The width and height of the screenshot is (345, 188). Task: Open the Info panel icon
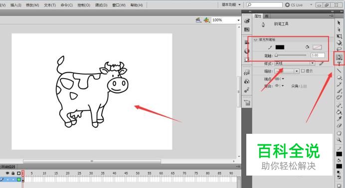(247, 51)
